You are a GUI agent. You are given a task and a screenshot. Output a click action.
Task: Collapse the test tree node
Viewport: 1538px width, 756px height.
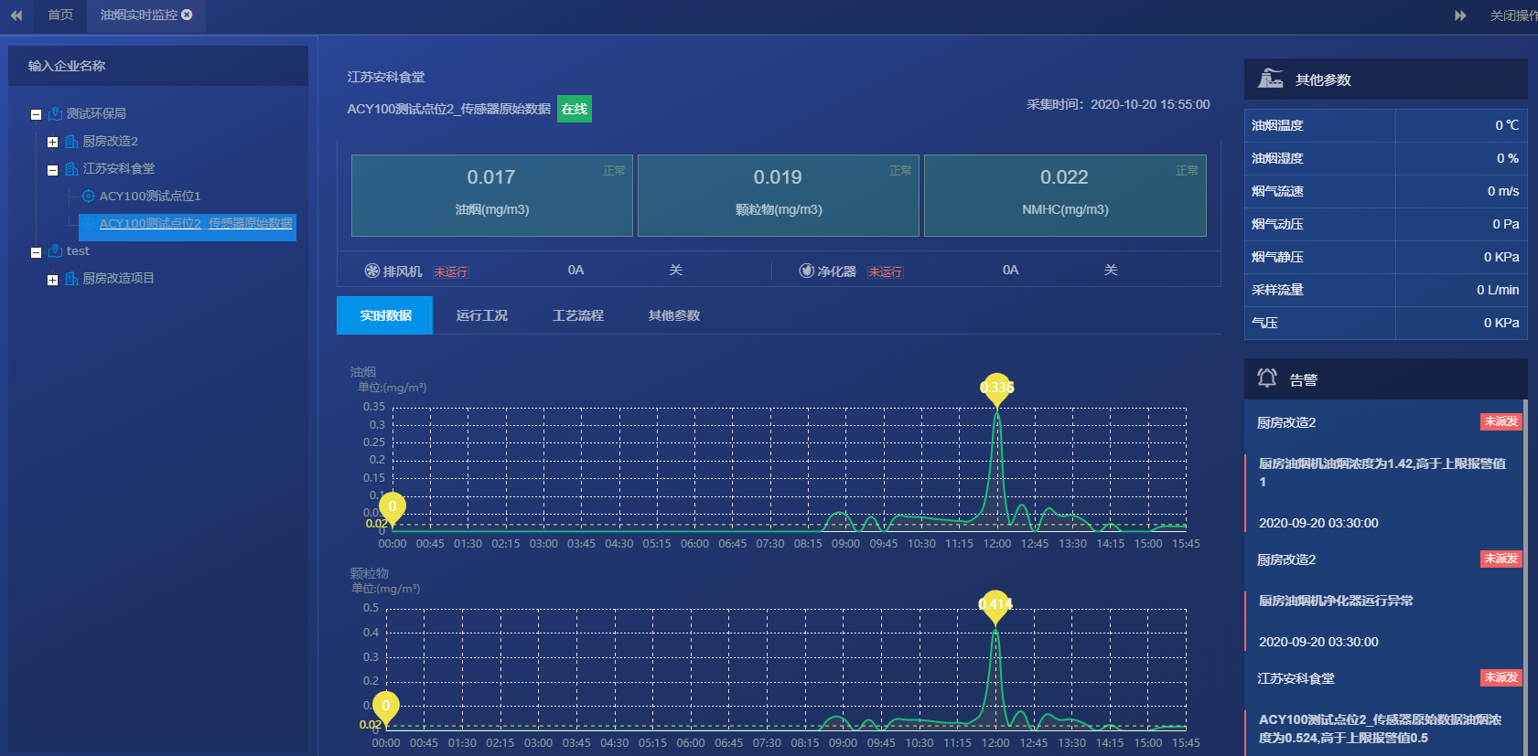(36, 251)
